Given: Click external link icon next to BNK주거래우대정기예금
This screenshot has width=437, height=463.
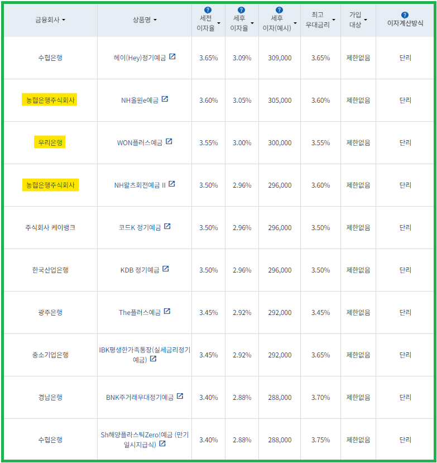Looking at the screenshot, I should pos(180,397).
